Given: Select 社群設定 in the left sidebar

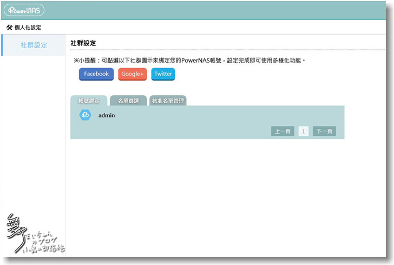Looking at the screenshot, I should 34,45.
